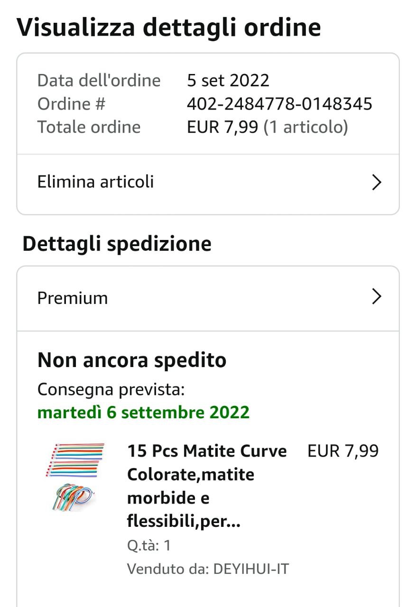
Task: Tap the Elimina articoli label
Action: [95, 182]
